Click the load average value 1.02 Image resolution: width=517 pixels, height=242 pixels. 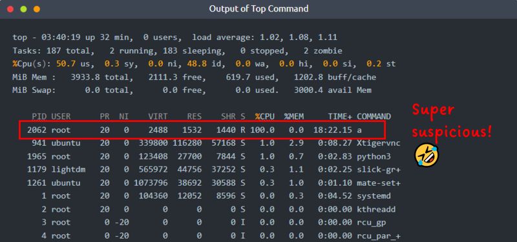(269, 37)
